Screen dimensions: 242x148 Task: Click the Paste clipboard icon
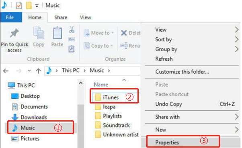click(x=57, y=33)
